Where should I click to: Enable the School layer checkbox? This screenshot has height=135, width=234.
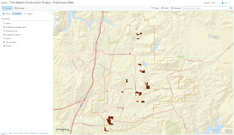tap(4, 23)
